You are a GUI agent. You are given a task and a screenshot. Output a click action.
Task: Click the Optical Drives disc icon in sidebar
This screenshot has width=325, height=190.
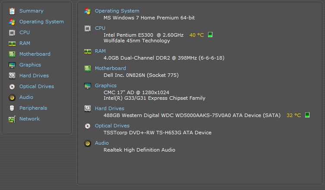point(12,86)
